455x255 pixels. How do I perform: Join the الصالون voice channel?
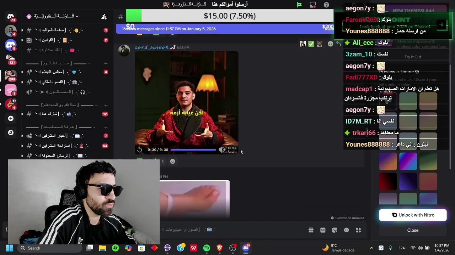[x=67, y=92]
